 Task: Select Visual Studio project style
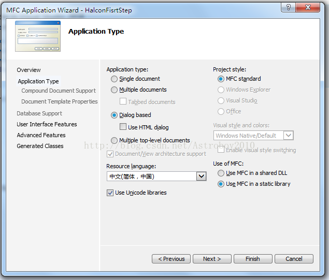coord(221,100)
